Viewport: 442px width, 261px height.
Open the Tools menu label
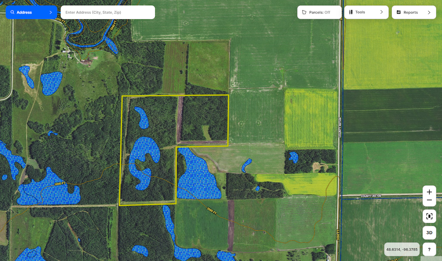[x=360, y=12]
